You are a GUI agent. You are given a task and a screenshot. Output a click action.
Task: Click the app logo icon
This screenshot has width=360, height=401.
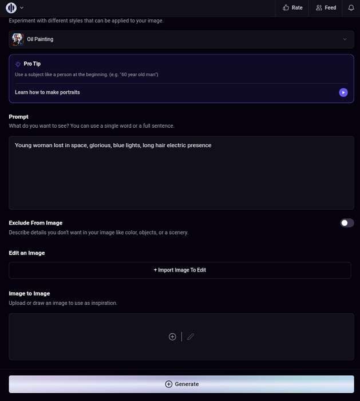click(x=11, y=8)
